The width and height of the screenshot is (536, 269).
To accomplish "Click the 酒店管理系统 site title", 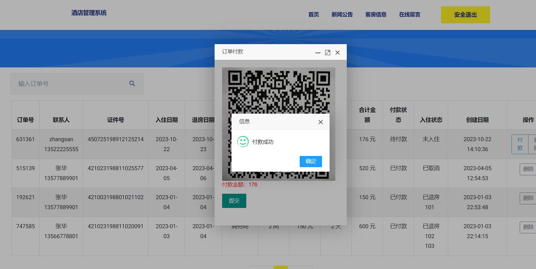I will (89, 13).
